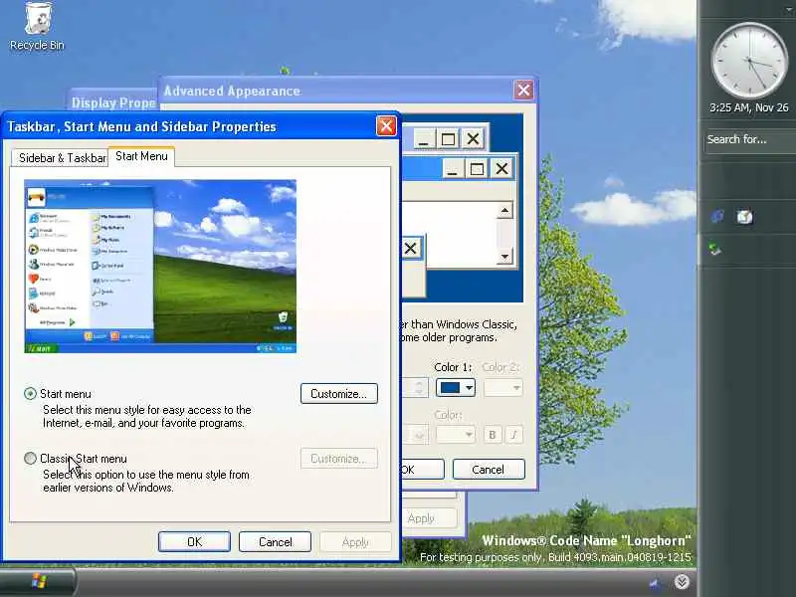Open the font Color dropdown in Advanced Appearance
The image size is (796, 597).
coord(456,435)
